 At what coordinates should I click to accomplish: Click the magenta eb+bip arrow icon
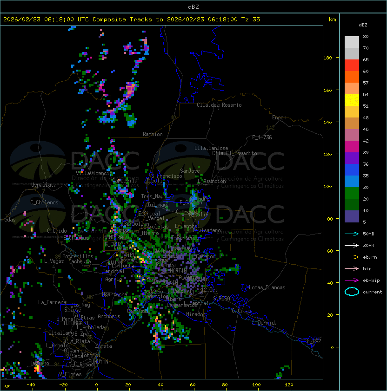(352, 280)
